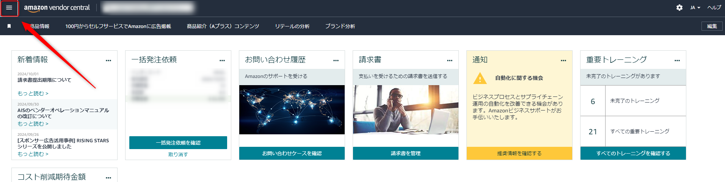Click the 編集 button in navigation bar
The image size is (725, 182).
[712, 26]
